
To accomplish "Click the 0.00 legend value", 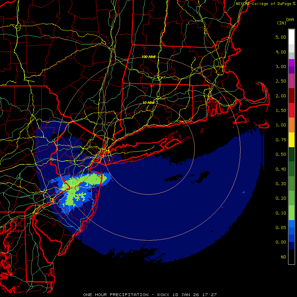I will (281, 242).
